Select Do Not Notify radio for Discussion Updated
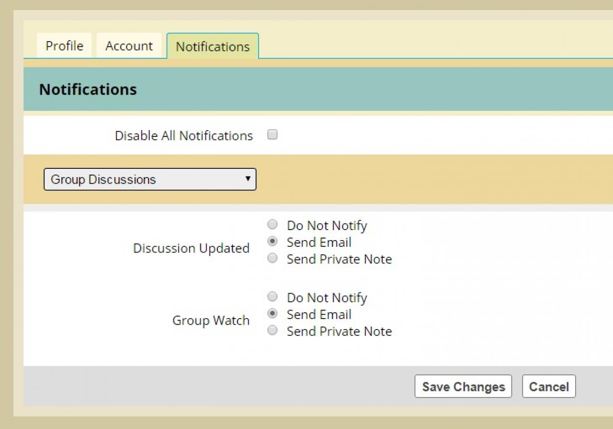613x429 pixels. 272,224
